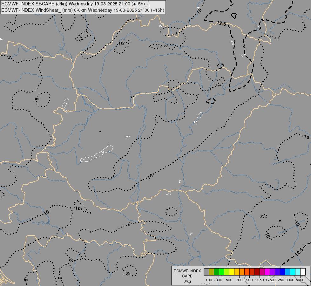This screenshot has width=311, height=286.
Task: Click the amber swatch left of 700
Action: (237, 272)
